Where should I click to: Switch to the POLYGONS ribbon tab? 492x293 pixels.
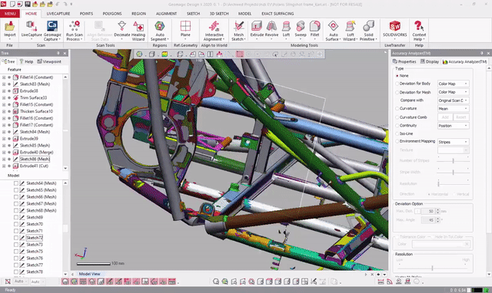pos(112,14)
